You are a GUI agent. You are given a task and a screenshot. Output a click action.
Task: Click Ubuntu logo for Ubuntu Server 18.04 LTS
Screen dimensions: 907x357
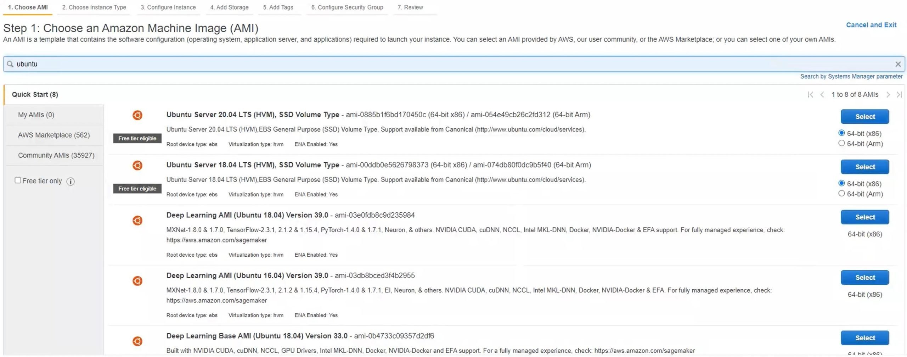[x=137, y=166]
